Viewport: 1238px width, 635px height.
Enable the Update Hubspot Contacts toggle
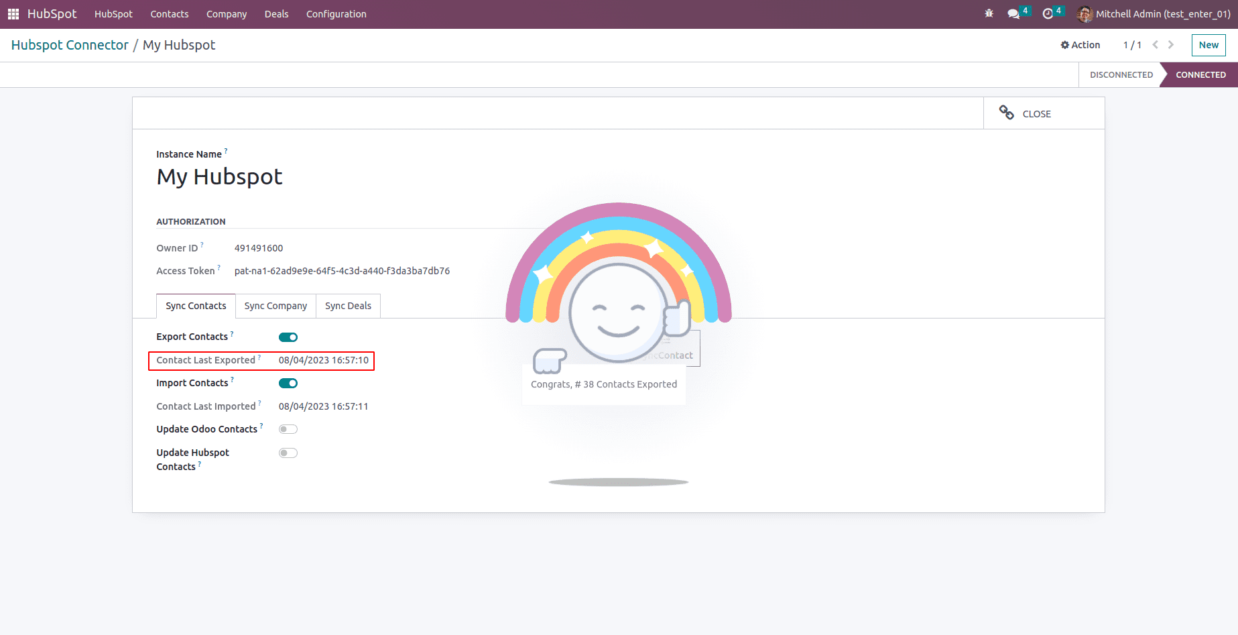[288, 453]
